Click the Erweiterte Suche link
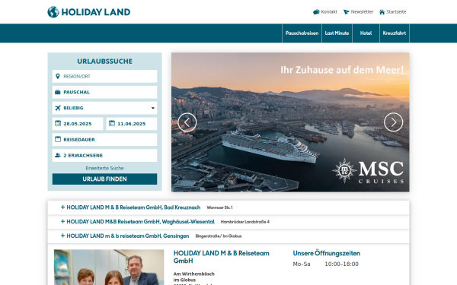 (x=104, y=168)
